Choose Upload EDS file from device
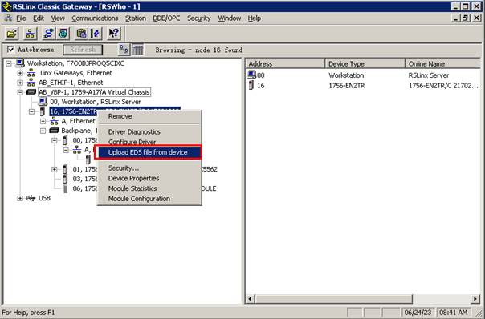Screen dimensions: 485x319 [148, 152]
